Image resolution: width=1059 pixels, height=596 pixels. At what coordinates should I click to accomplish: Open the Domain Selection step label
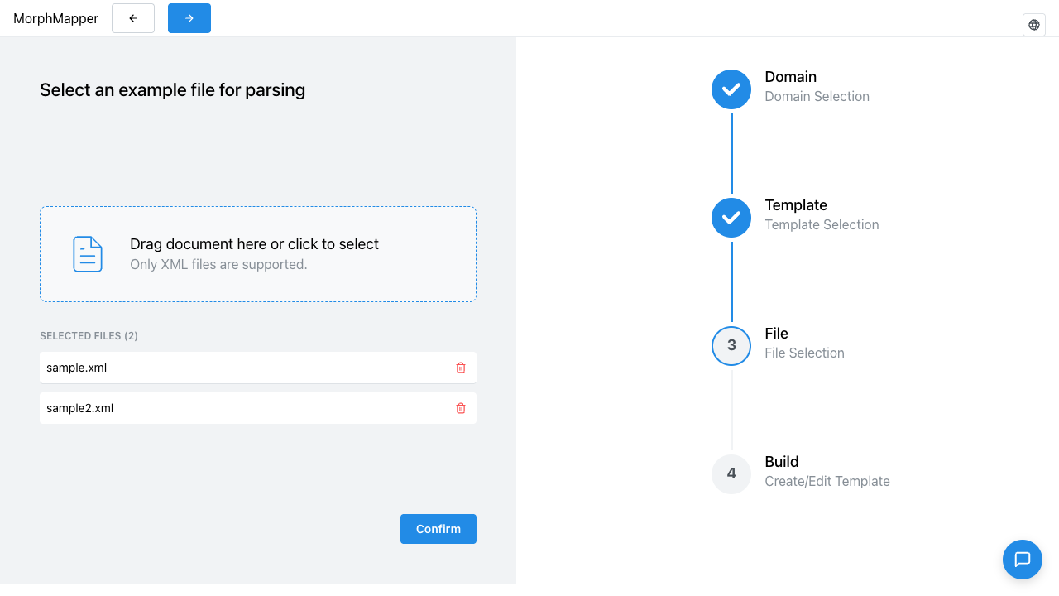point(817,97)
